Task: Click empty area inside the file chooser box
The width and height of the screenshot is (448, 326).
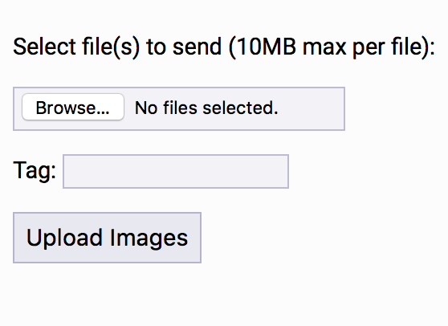Action: point(312,109)
